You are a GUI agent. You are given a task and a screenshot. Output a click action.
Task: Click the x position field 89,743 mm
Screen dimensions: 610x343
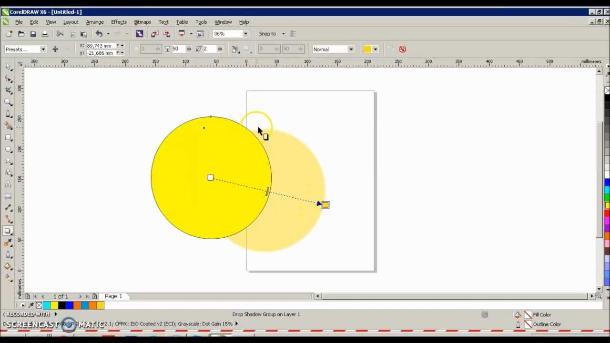tap(101, 46)
